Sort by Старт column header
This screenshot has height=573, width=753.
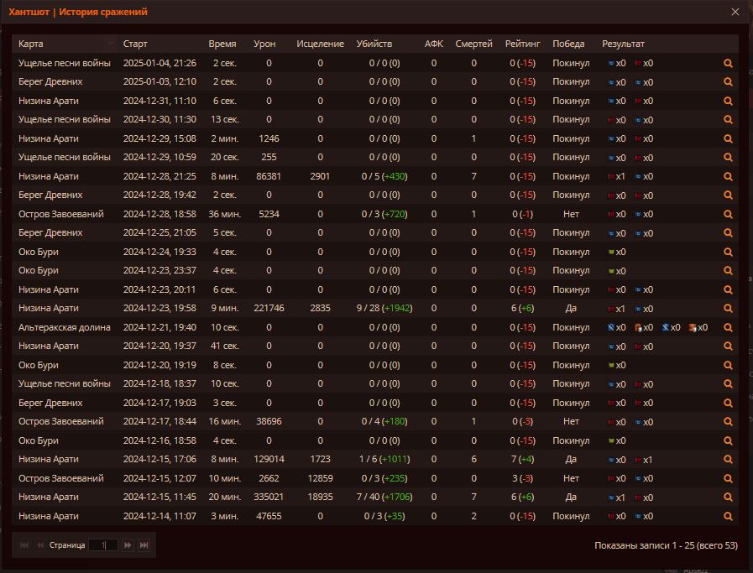click(x=135, y=44)
